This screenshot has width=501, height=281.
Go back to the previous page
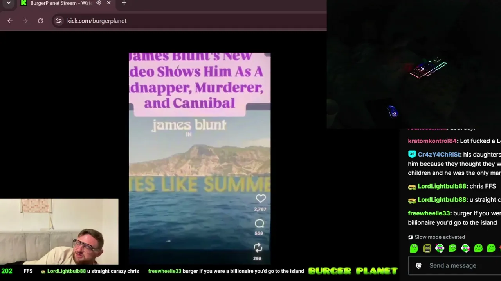[x=10, y=21]
